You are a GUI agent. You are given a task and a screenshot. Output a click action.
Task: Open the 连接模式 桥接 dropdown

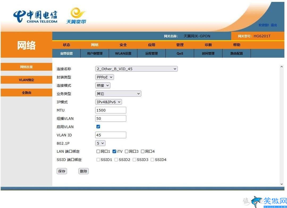(103, 86)
